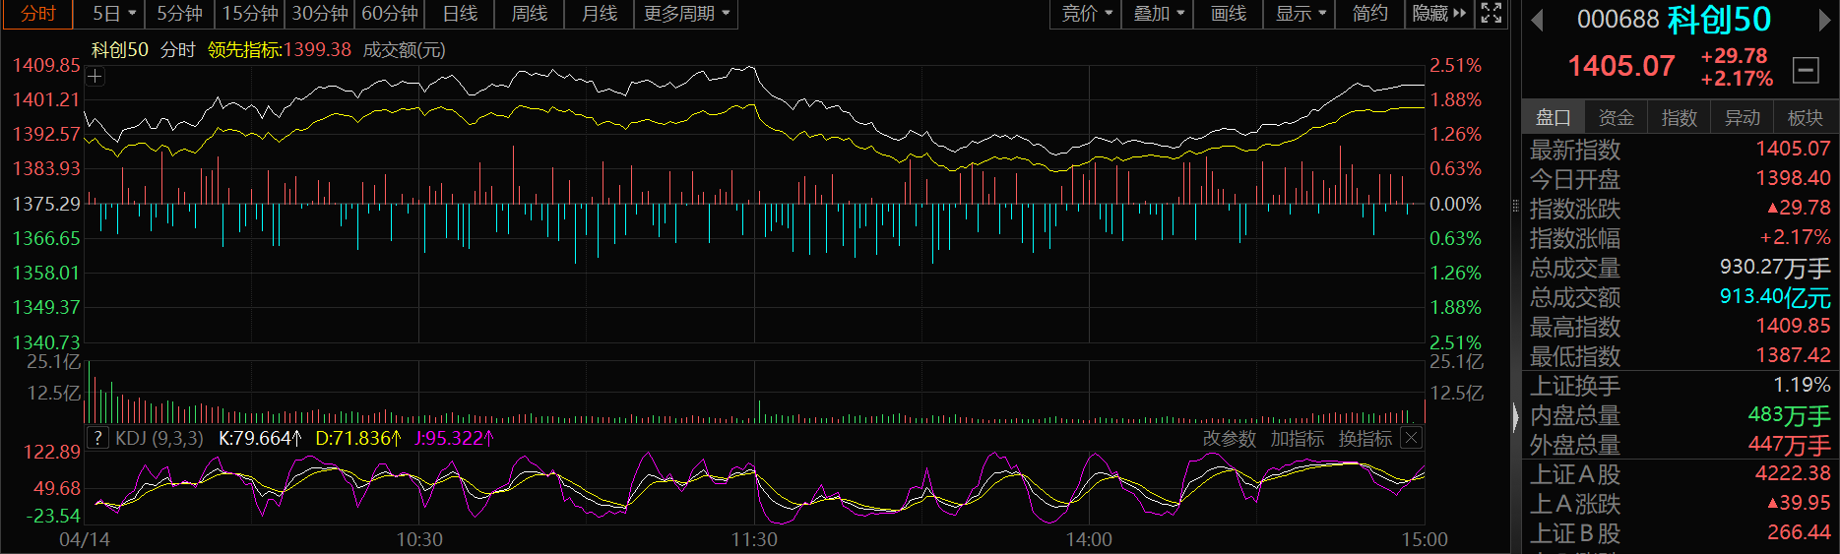1840x554 pixels.
Task: Switch to the 异动 tab
Action: pos(1742,117)
